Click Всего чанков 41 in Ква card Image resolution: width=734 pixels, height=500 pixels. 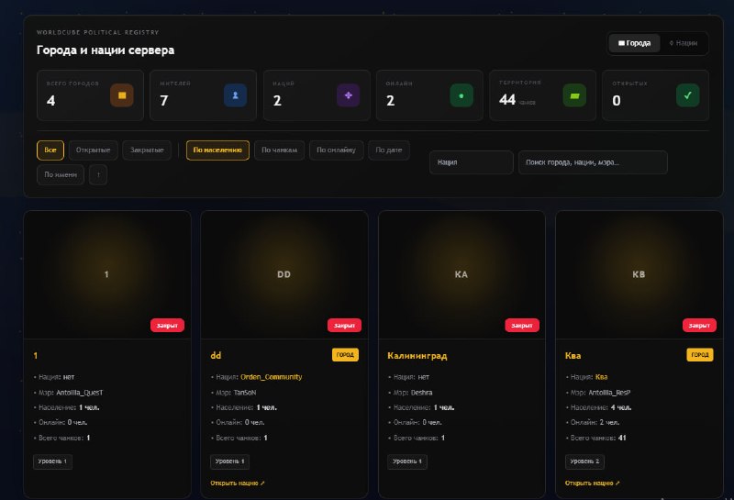(596, 439)
